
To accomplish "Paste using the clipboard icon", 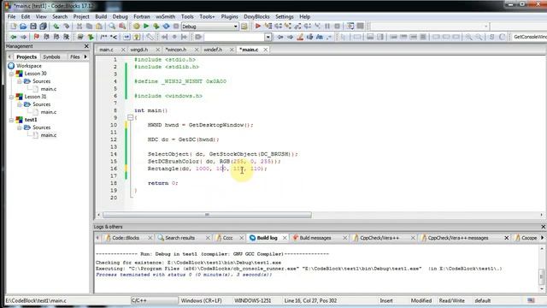I will click(x=99, y=27).
